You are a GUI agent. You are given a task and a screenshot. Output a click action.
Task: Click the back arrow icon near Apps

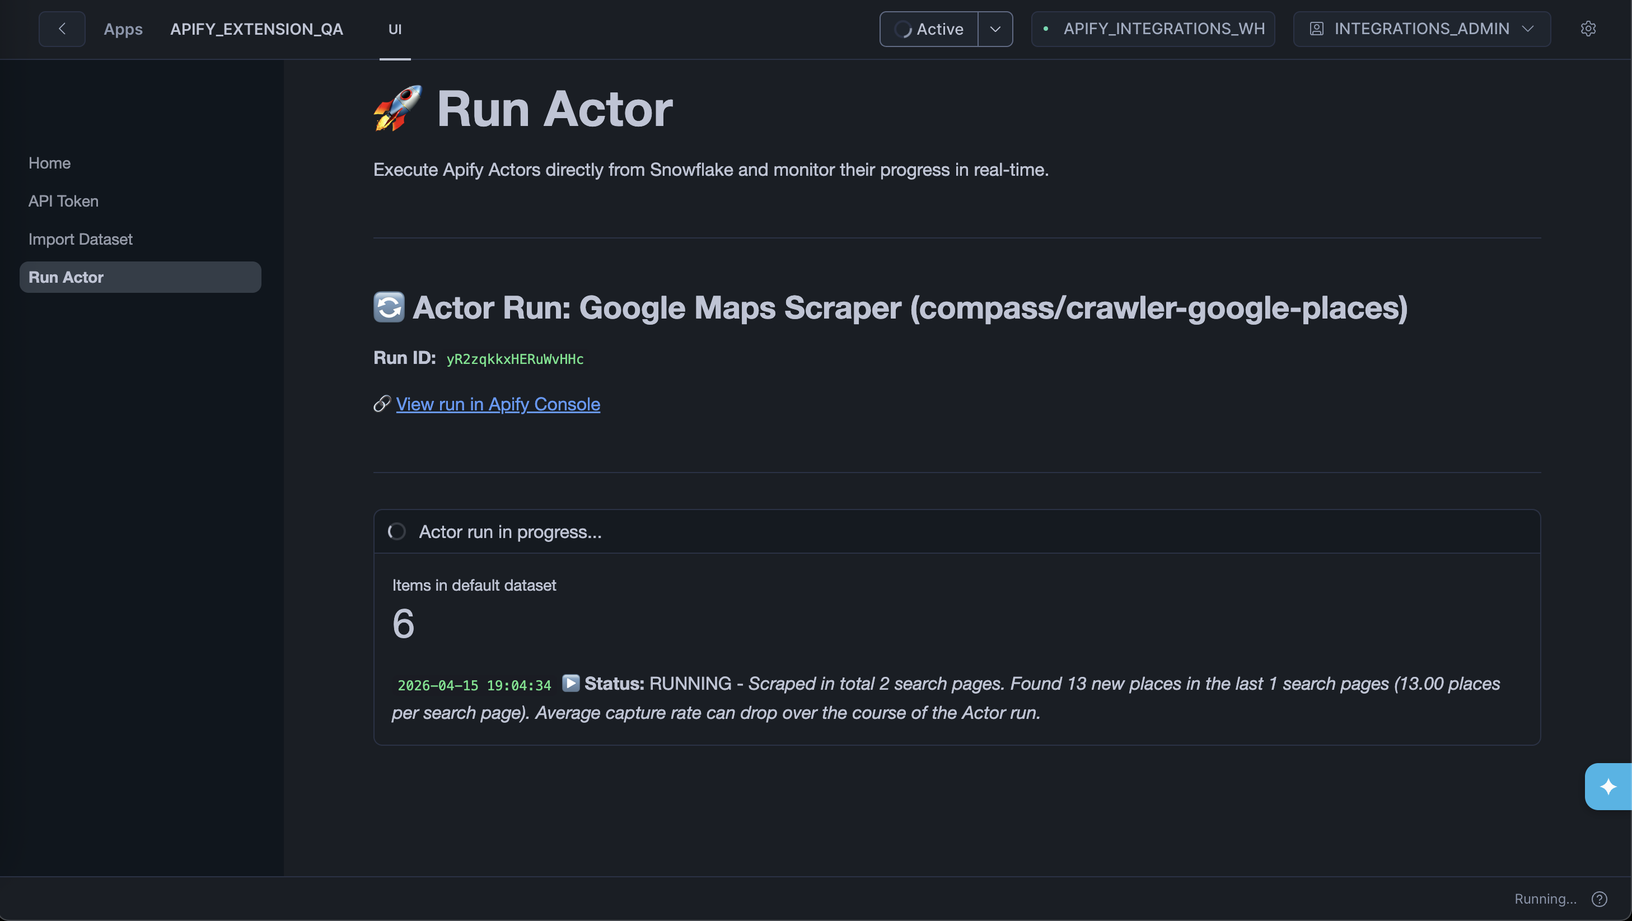[x=62, y=29]
